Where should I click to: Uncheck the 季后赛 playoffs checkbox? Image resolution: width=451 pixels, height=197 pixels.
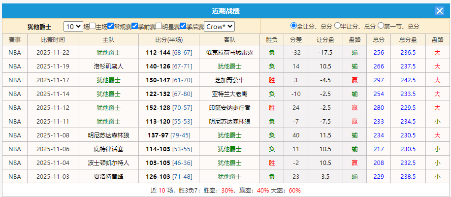(x=183, y=26)
